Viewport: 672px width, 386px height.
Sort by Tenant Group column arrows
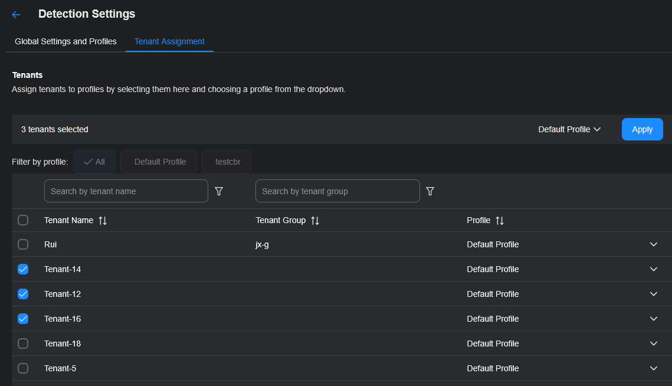pos(315,220)
